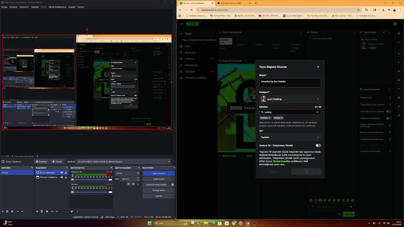Move selected source up in Kaynaklar
404x227 pixels.
(x=52, y=211)
